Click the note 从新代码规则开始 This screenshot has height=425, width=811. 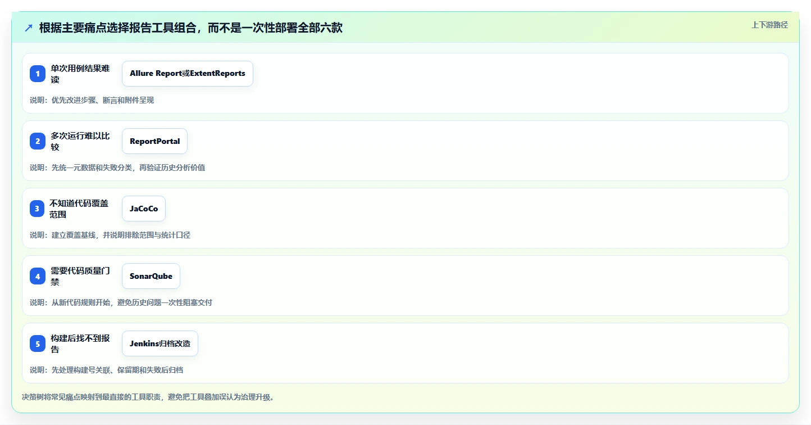click(81, 302)
